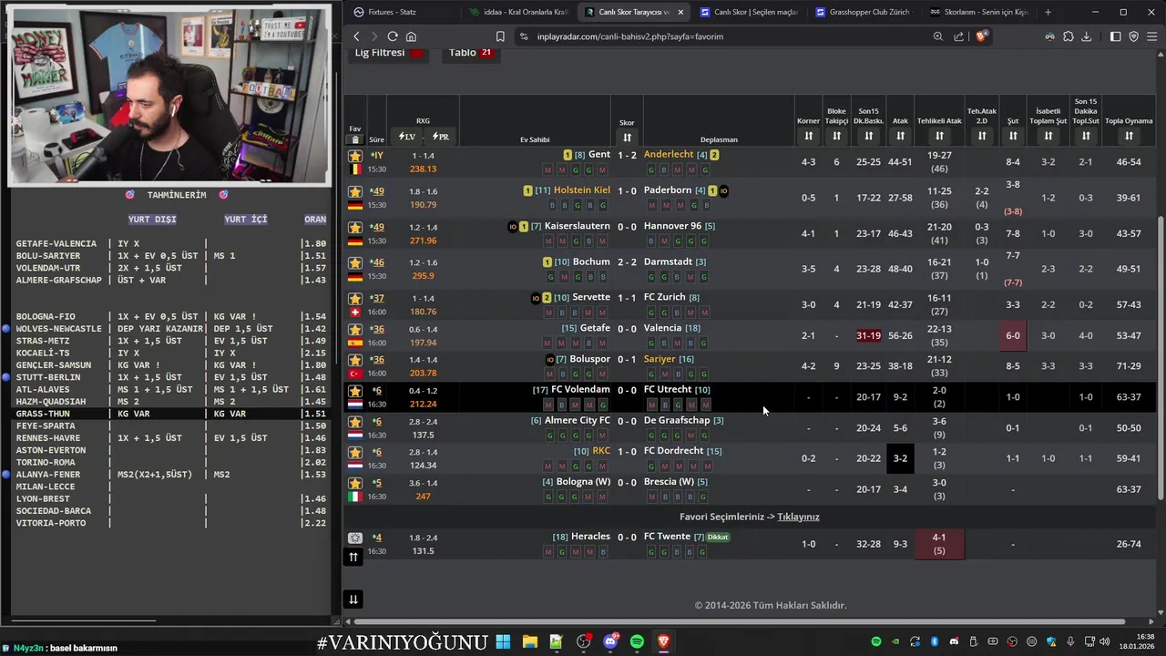Open browser downloads
This screenshot has height=656, width=1166.
pos(1086,36)
